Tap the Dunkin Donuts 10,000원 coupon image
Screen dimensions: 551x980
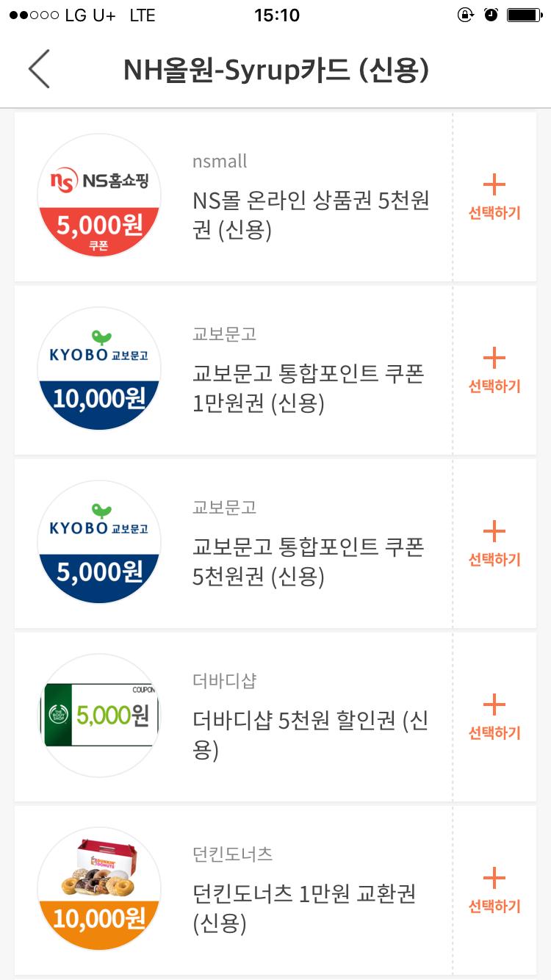(x=99, y=890)
